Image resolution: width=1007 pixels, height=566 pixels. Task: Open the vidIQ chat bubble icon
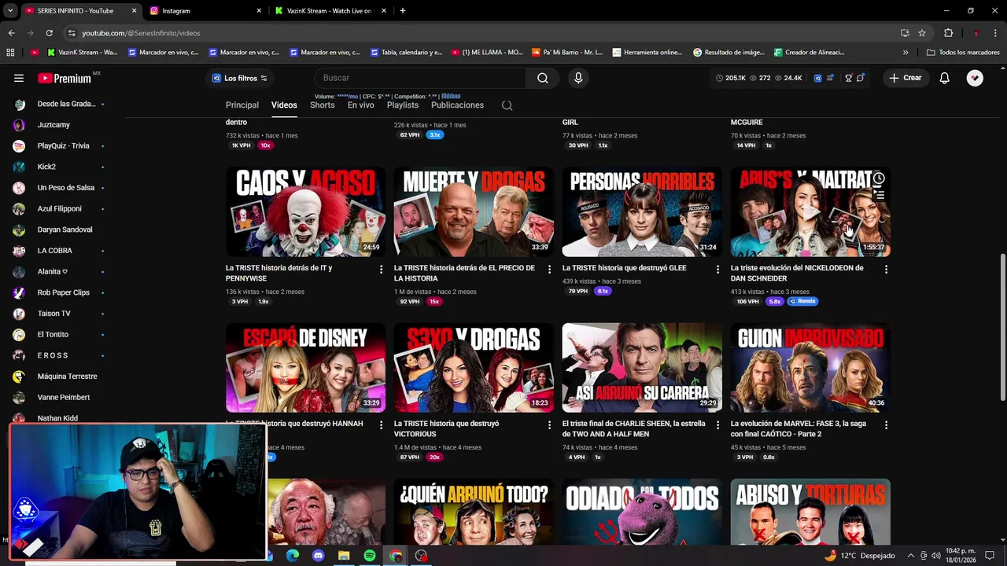pyautogui.click(x=860, y=78)
